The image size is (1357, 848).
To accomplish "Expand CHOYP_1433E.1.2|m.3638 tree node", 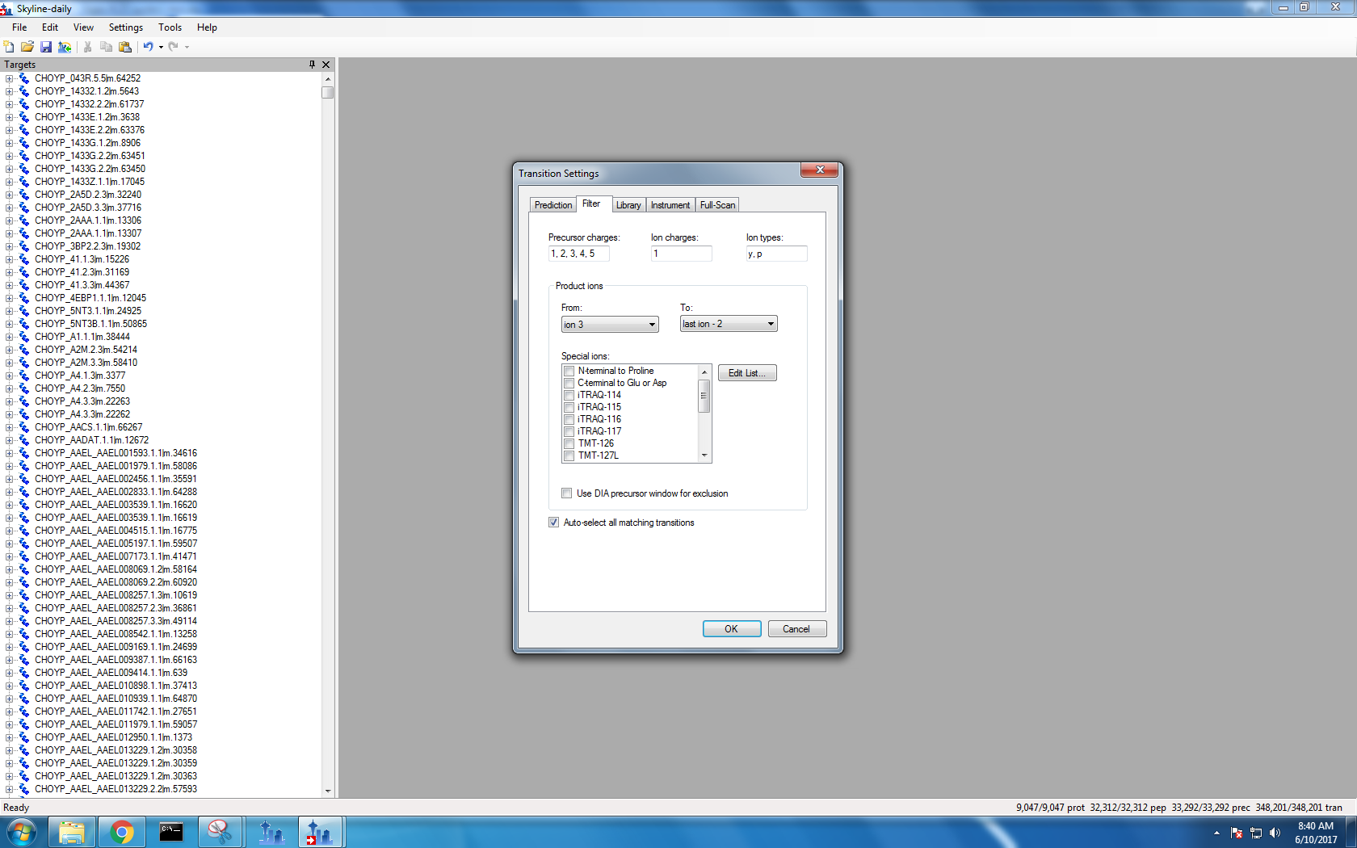I will 9,117.
